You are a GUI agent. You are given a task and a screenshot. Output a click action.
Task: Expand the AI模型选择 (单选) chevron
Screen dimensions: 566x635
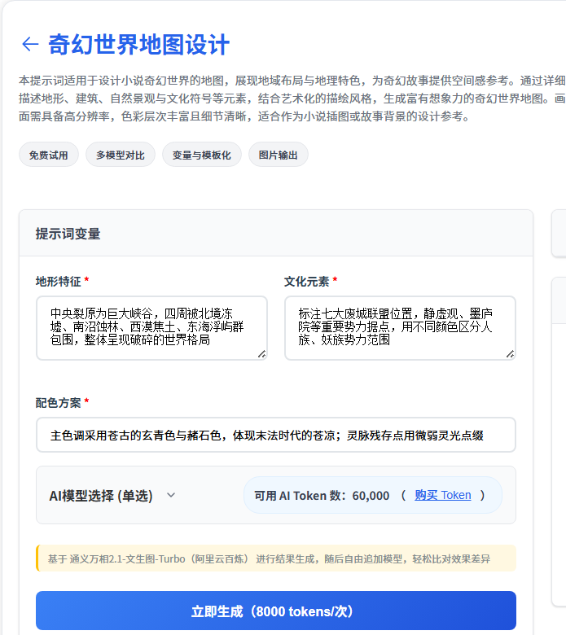tap(171, 495)
